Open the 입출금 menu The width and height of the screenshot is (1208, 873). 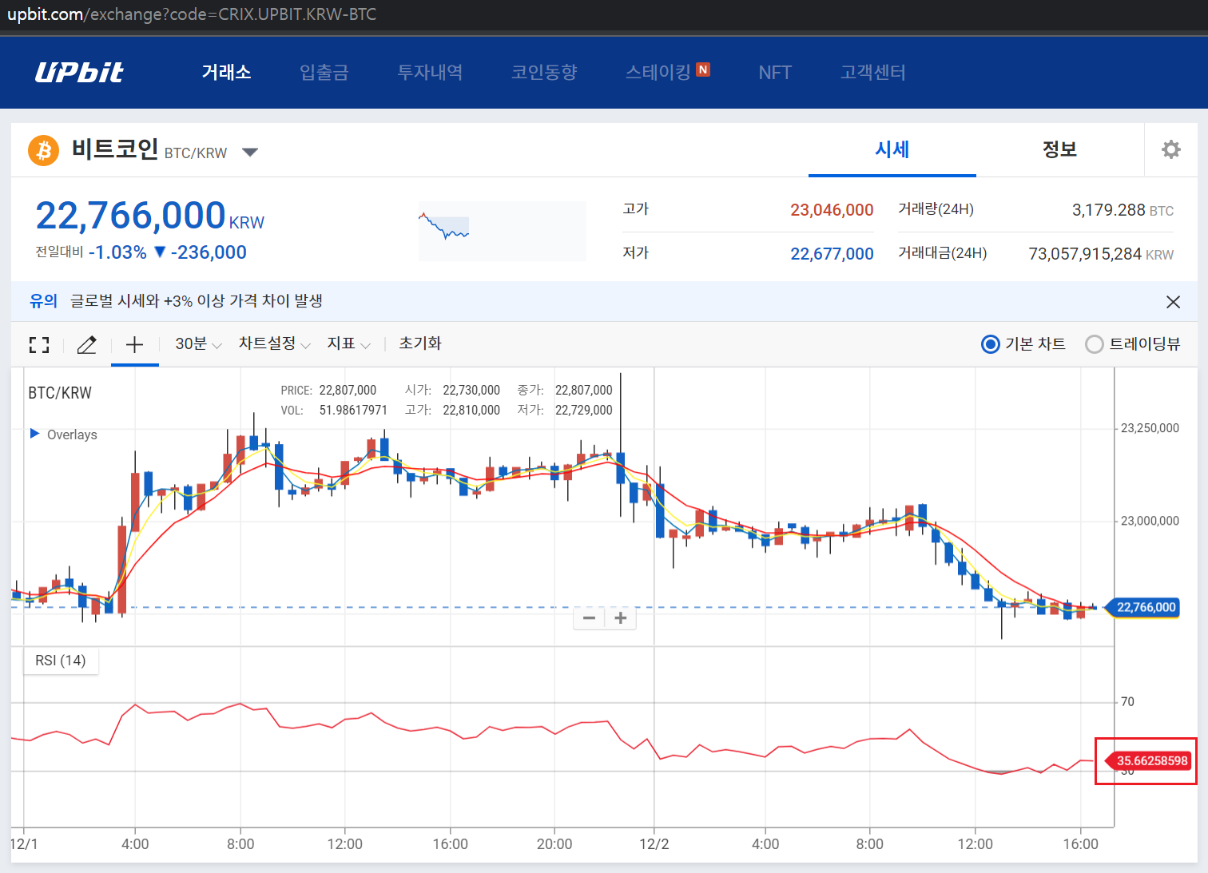324,73
